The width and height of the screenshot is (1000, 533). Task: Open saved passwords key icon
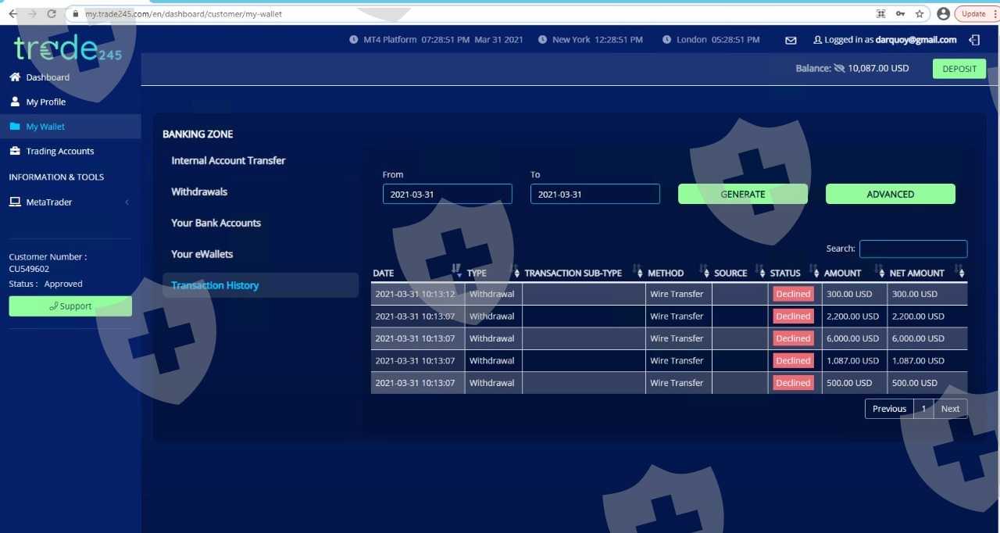tap(901, 14)
